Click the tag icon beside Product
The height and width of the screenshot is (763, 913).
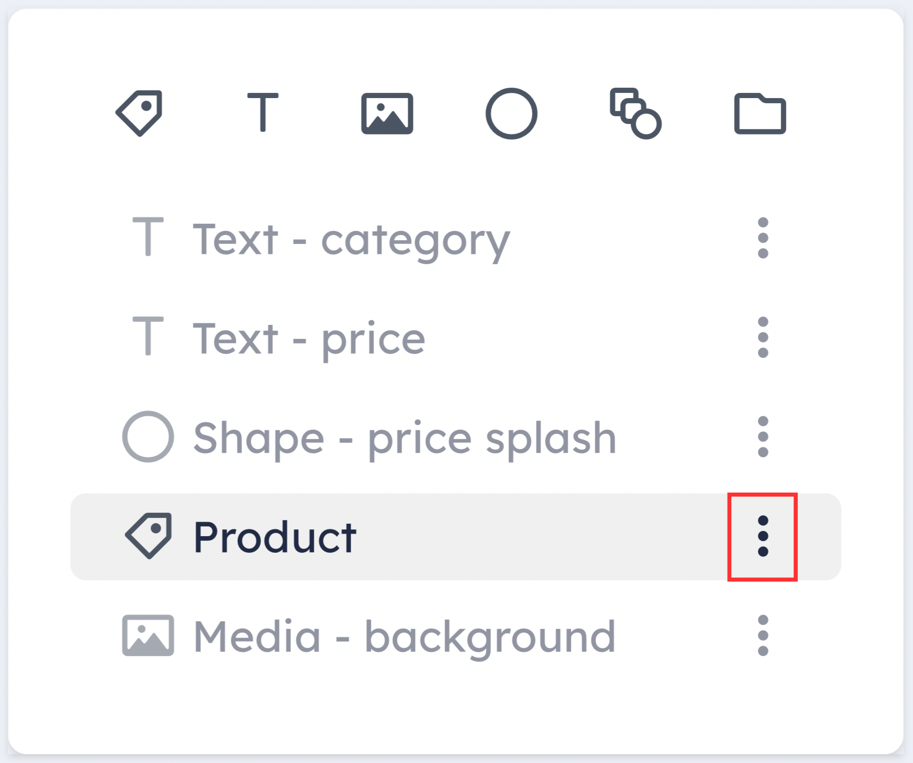pyautogui.click(x=149, y=536)
